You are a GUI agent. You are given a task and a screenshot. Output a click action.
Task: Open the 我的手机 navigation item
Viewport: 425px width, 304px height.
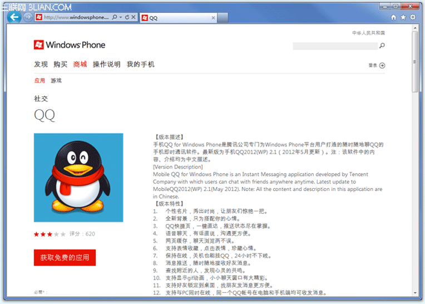pyautogui.click(x=140, y=64)
